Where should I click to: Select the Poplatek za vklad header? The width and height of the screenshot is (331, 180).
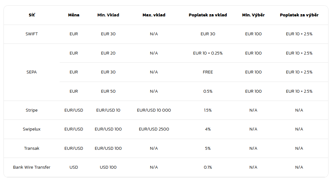pyautogui.click(x=208, y=15)
